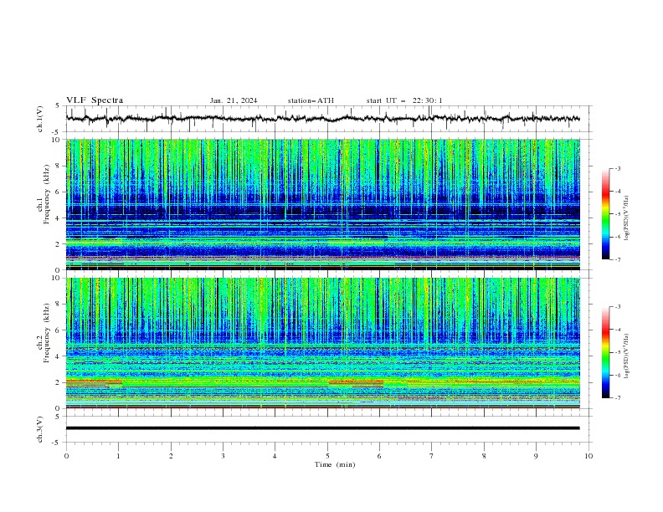Click the ch.1 voltage waveform trace
This screenshot has height=512, width=663.
(x=322, y=119)
